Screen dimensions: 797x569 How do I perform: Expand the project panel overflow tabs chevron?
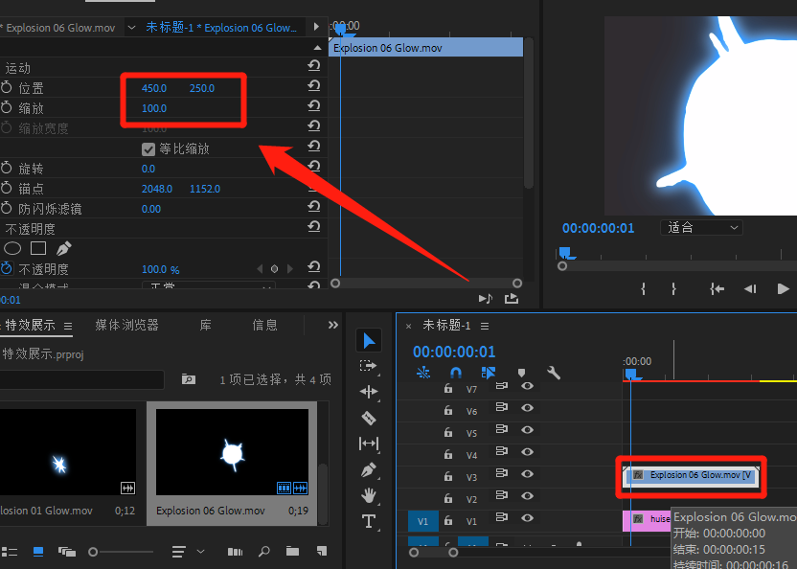tap(332, 325)
